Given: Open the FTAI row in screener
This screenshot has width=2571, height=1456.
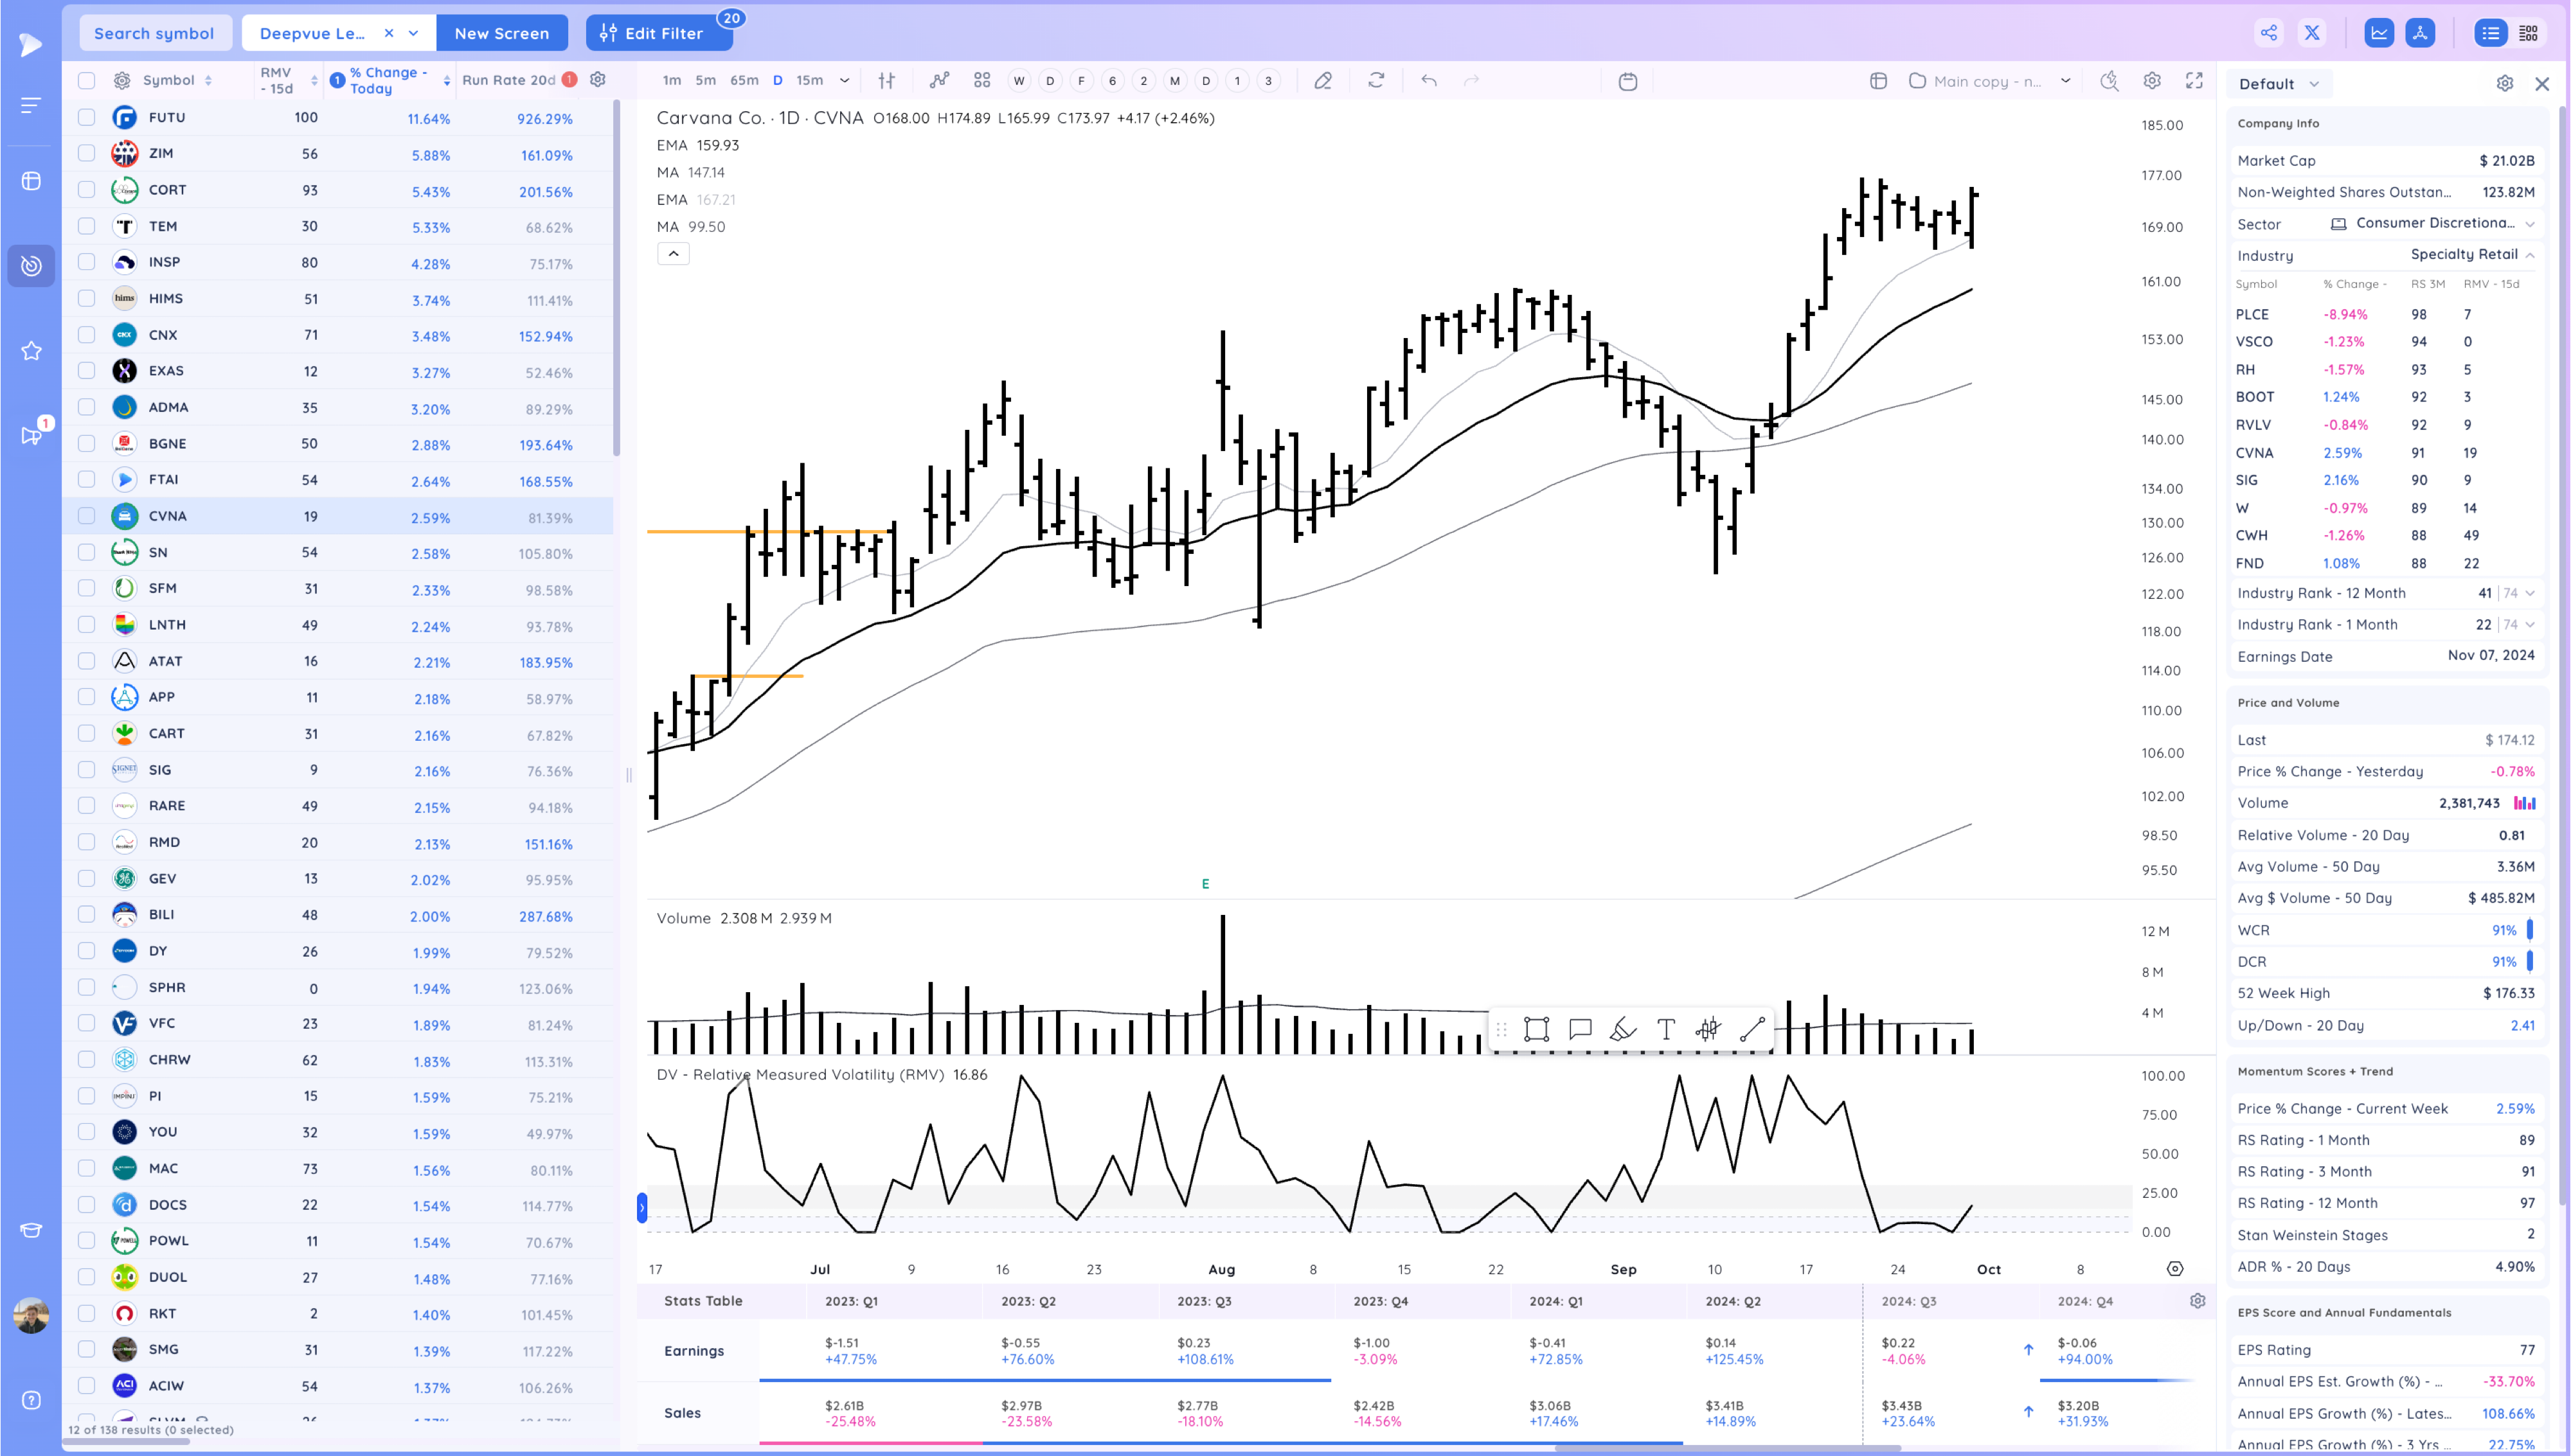Looking at the screenshot, I should [x=338, y=480].
